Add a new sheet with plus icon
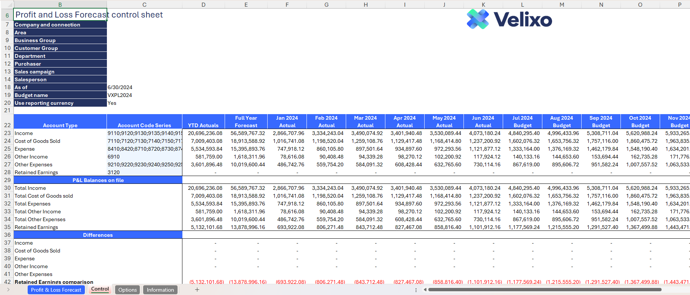This screenshot has height=295, width=690. [197, 290]
